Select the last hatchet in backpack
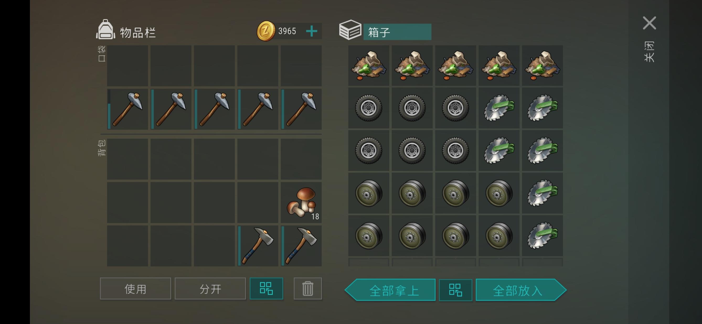The image size is (702, 324). click(x=301, y=246)
